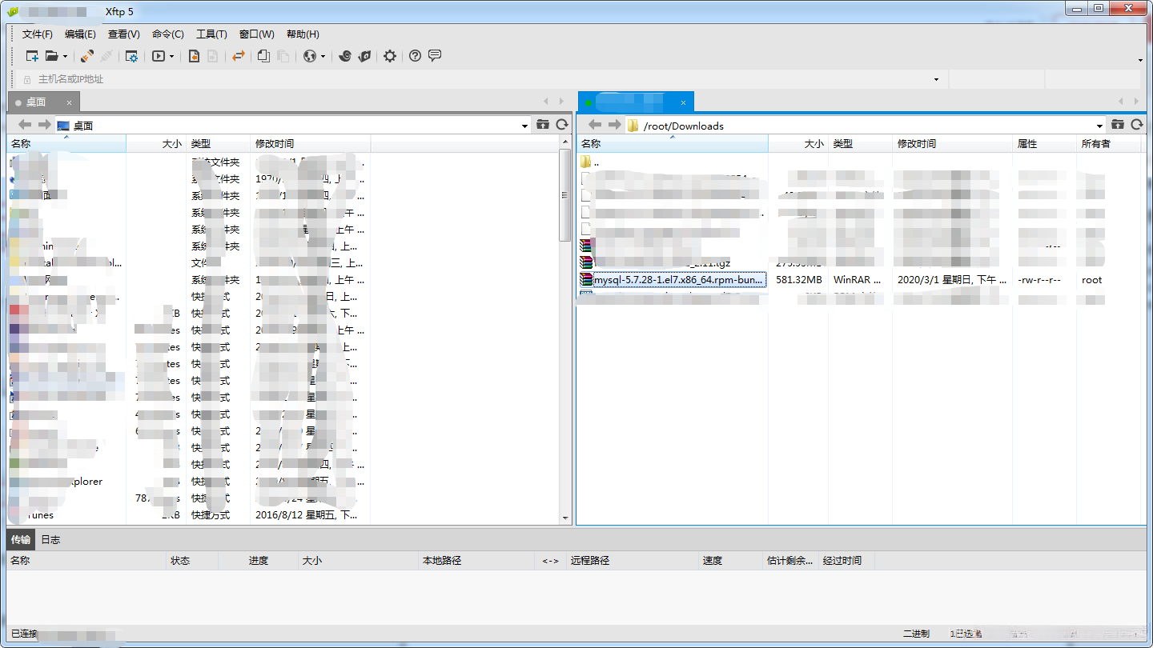Viewport: 1153px width, 648px height.
Task: Sort local files by 修改时间 column
Action: pos(311,144)
